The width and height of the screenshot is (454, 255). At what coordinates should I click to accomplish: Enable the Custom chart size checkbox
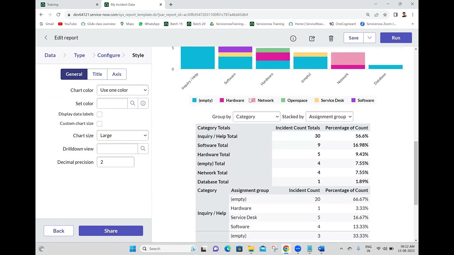point(100,124)
